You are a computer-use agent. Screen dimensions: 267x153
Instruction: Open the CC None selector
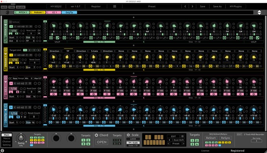pos(15,78)
